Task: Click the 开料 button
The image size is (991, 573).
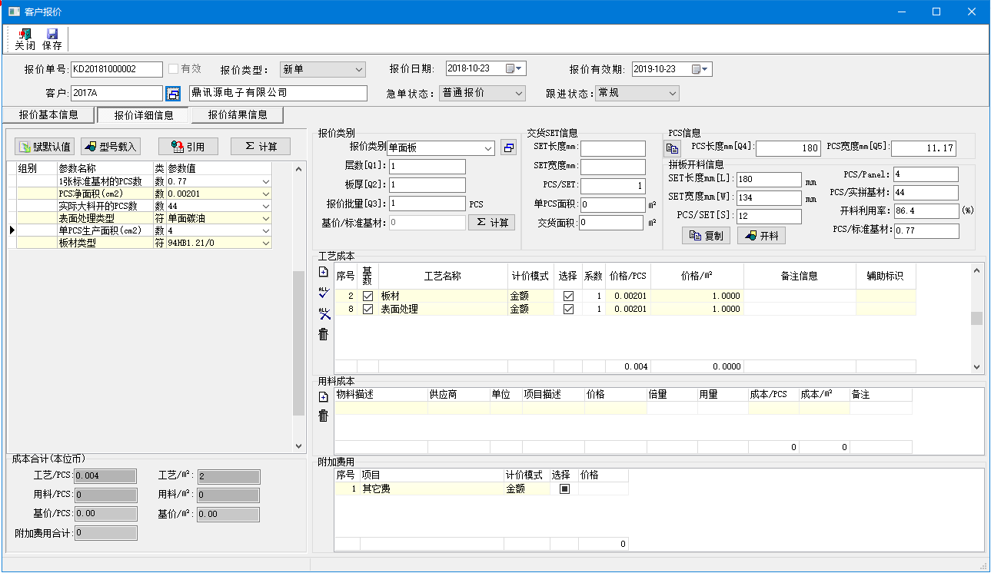Action: 761,236
